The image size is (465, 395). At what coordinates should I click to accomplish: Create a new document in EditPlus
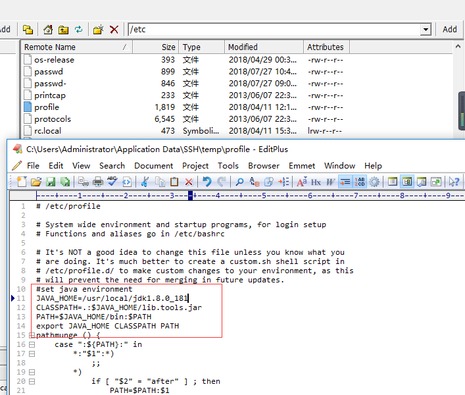(22, 182)
